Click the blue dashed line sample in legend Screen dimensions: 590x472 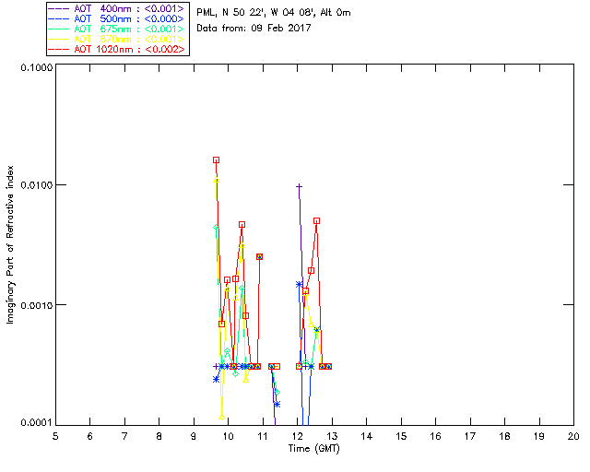click(59, 18)
